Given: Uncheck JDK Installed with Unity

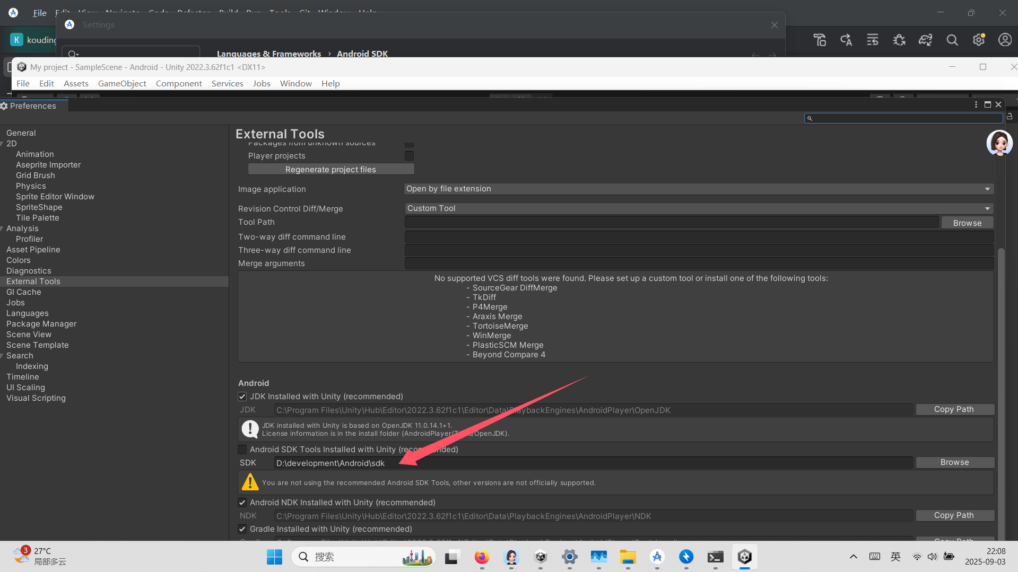Looking at the screenshot, I should 242,397.
